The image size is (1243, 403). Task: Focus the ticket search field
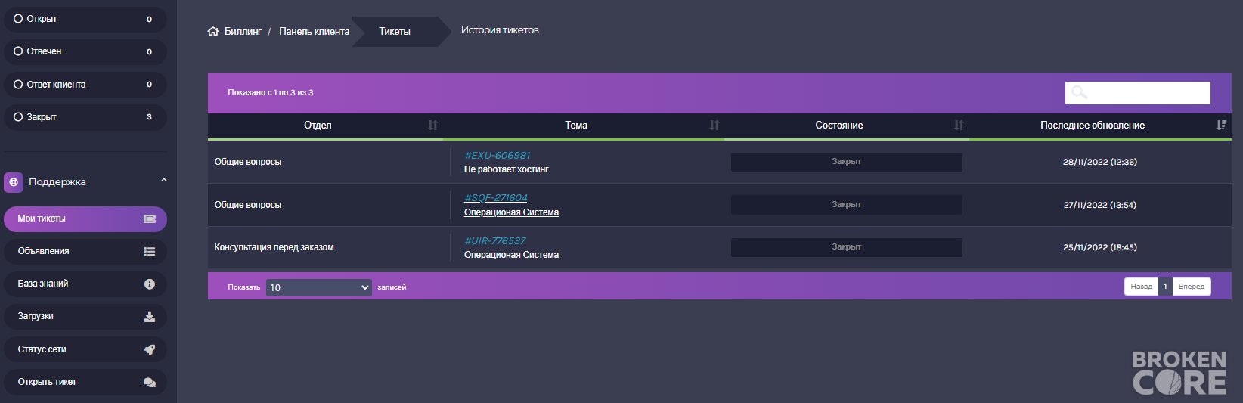click(1138, 93)
